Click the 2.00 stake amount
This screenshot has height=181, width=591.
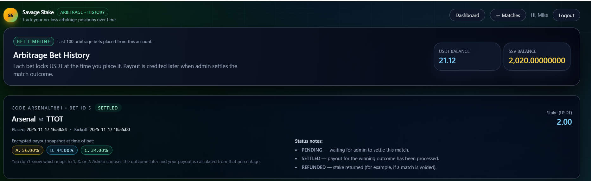(x=564, y=122)
